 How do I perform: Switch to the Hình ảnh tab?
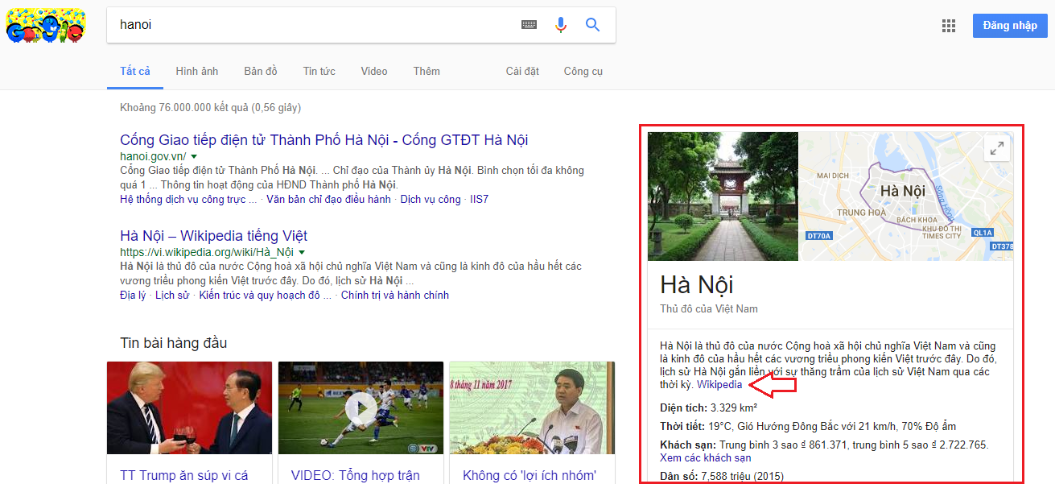pos(196,71)
